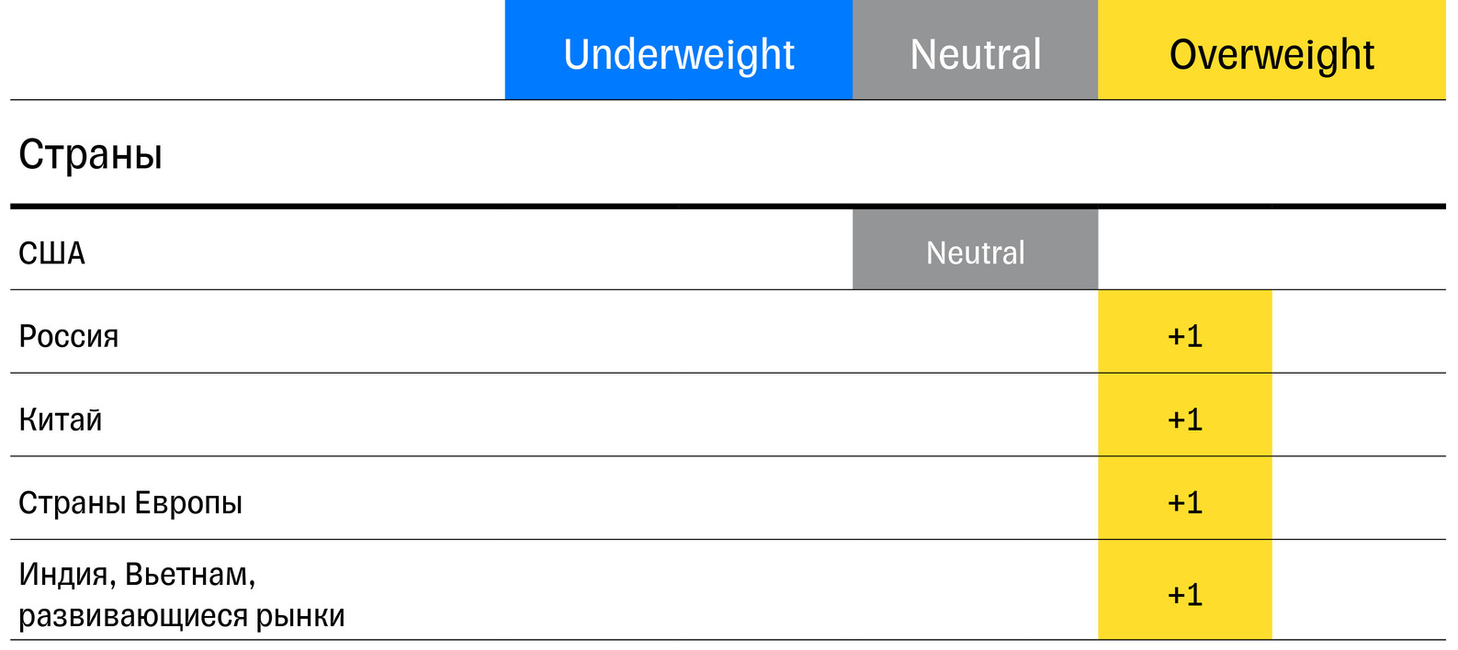Click the +1 rating in Россия row
The image size is (1458, 650).
pos(1184,336)
